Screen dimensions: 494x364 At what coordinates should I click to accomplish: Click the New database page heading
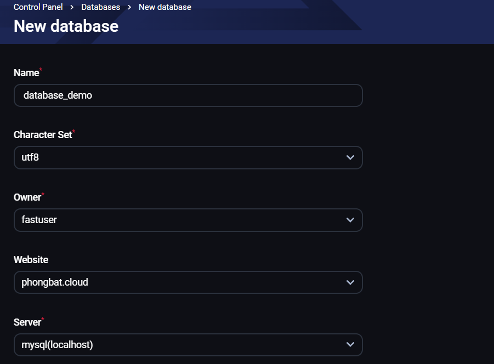click(x=66, y=26)
